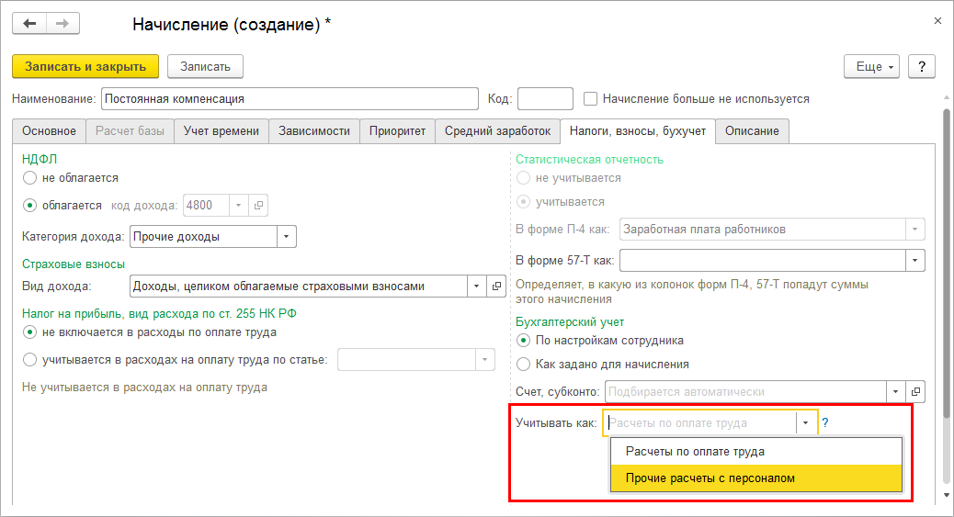The image size is (954, 517).
Task: Click the back navigation arrow
Action: [x=29, y=23]
